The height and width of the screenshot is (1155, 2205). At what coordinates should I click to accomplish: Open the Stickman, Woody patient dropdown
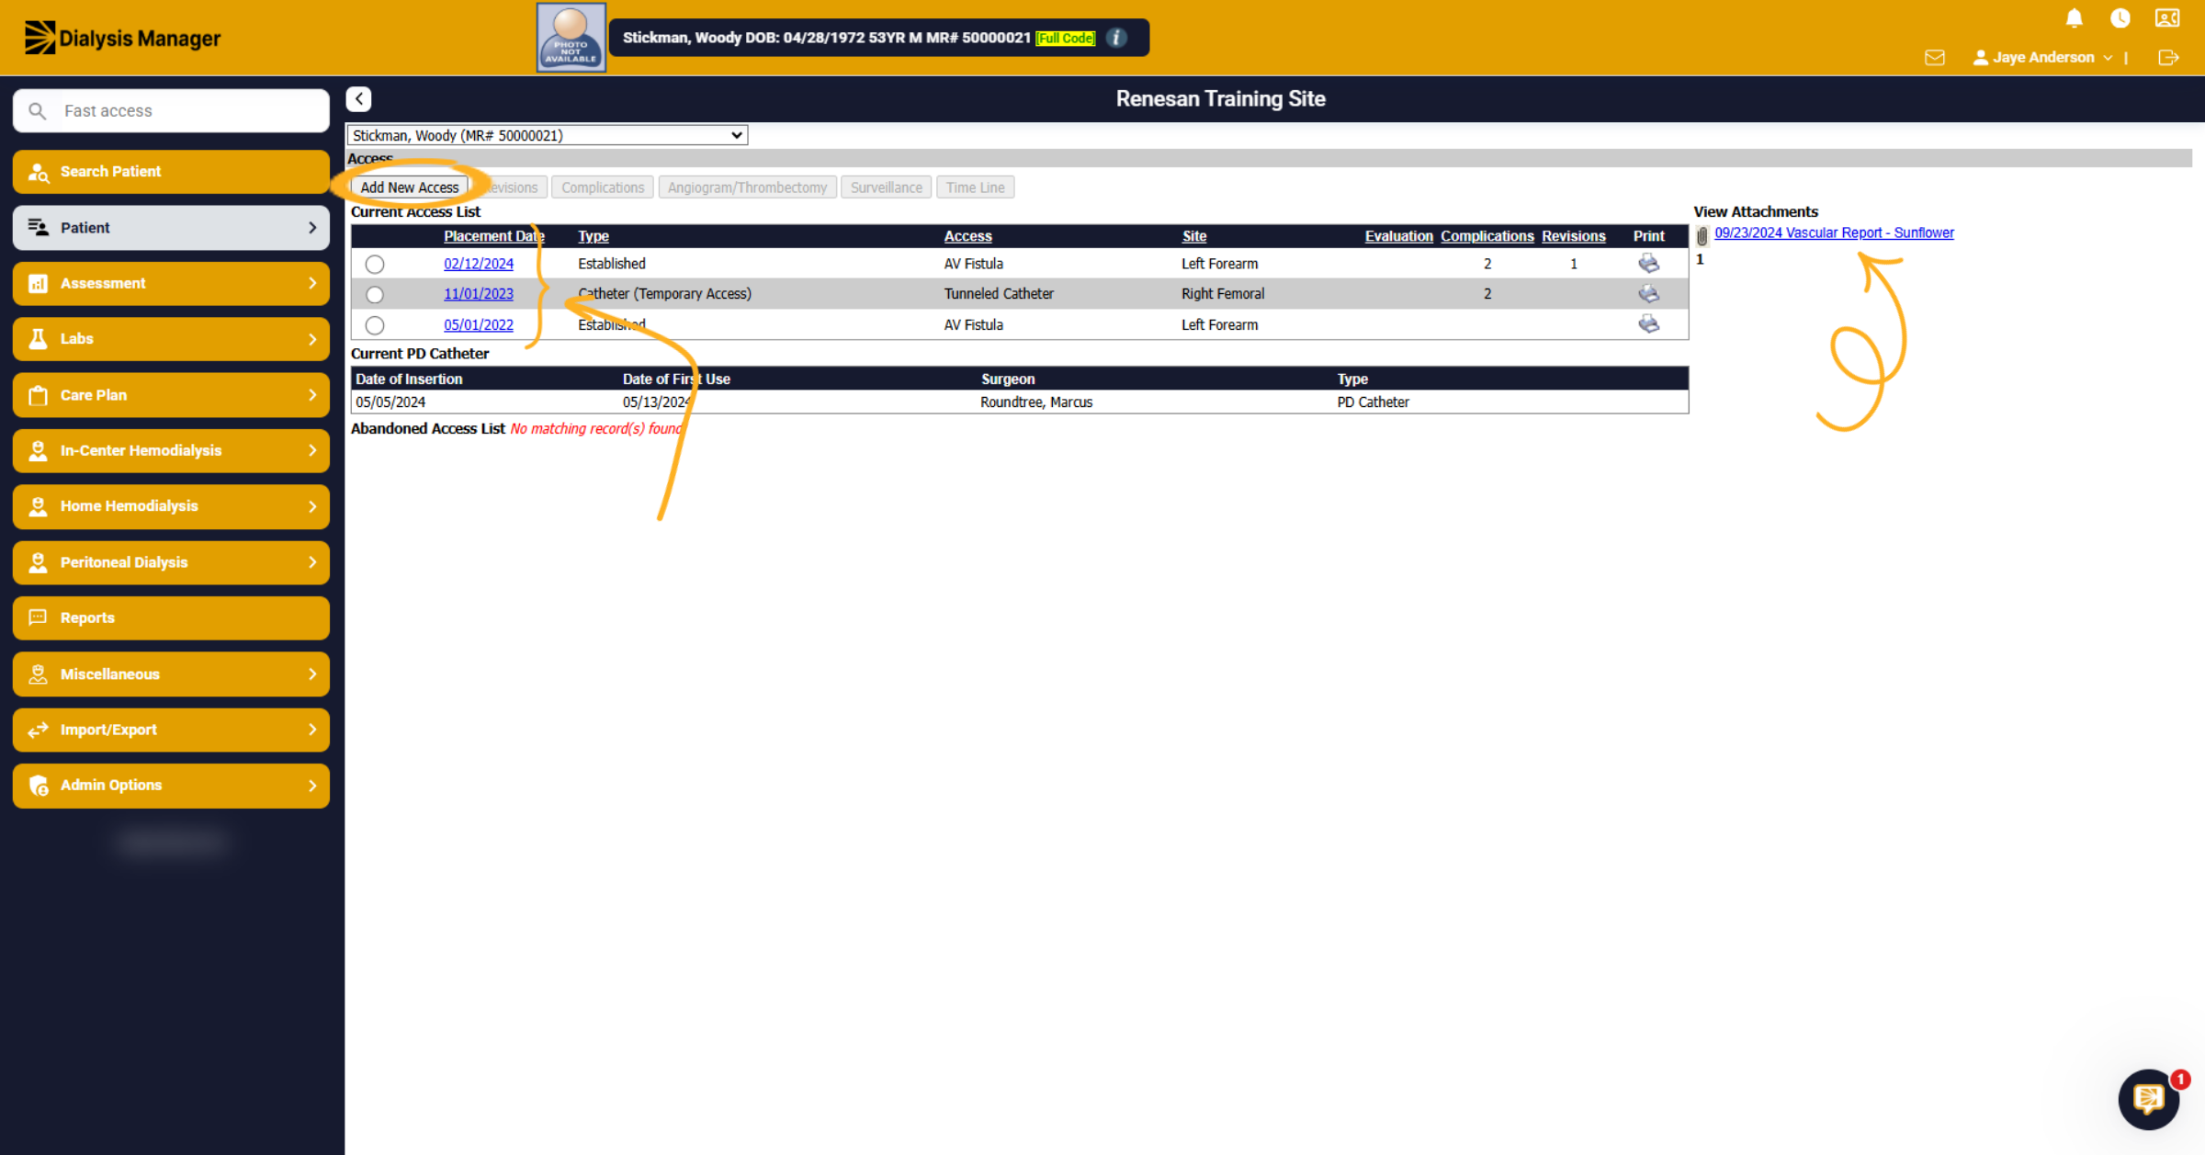click(547, 135)
